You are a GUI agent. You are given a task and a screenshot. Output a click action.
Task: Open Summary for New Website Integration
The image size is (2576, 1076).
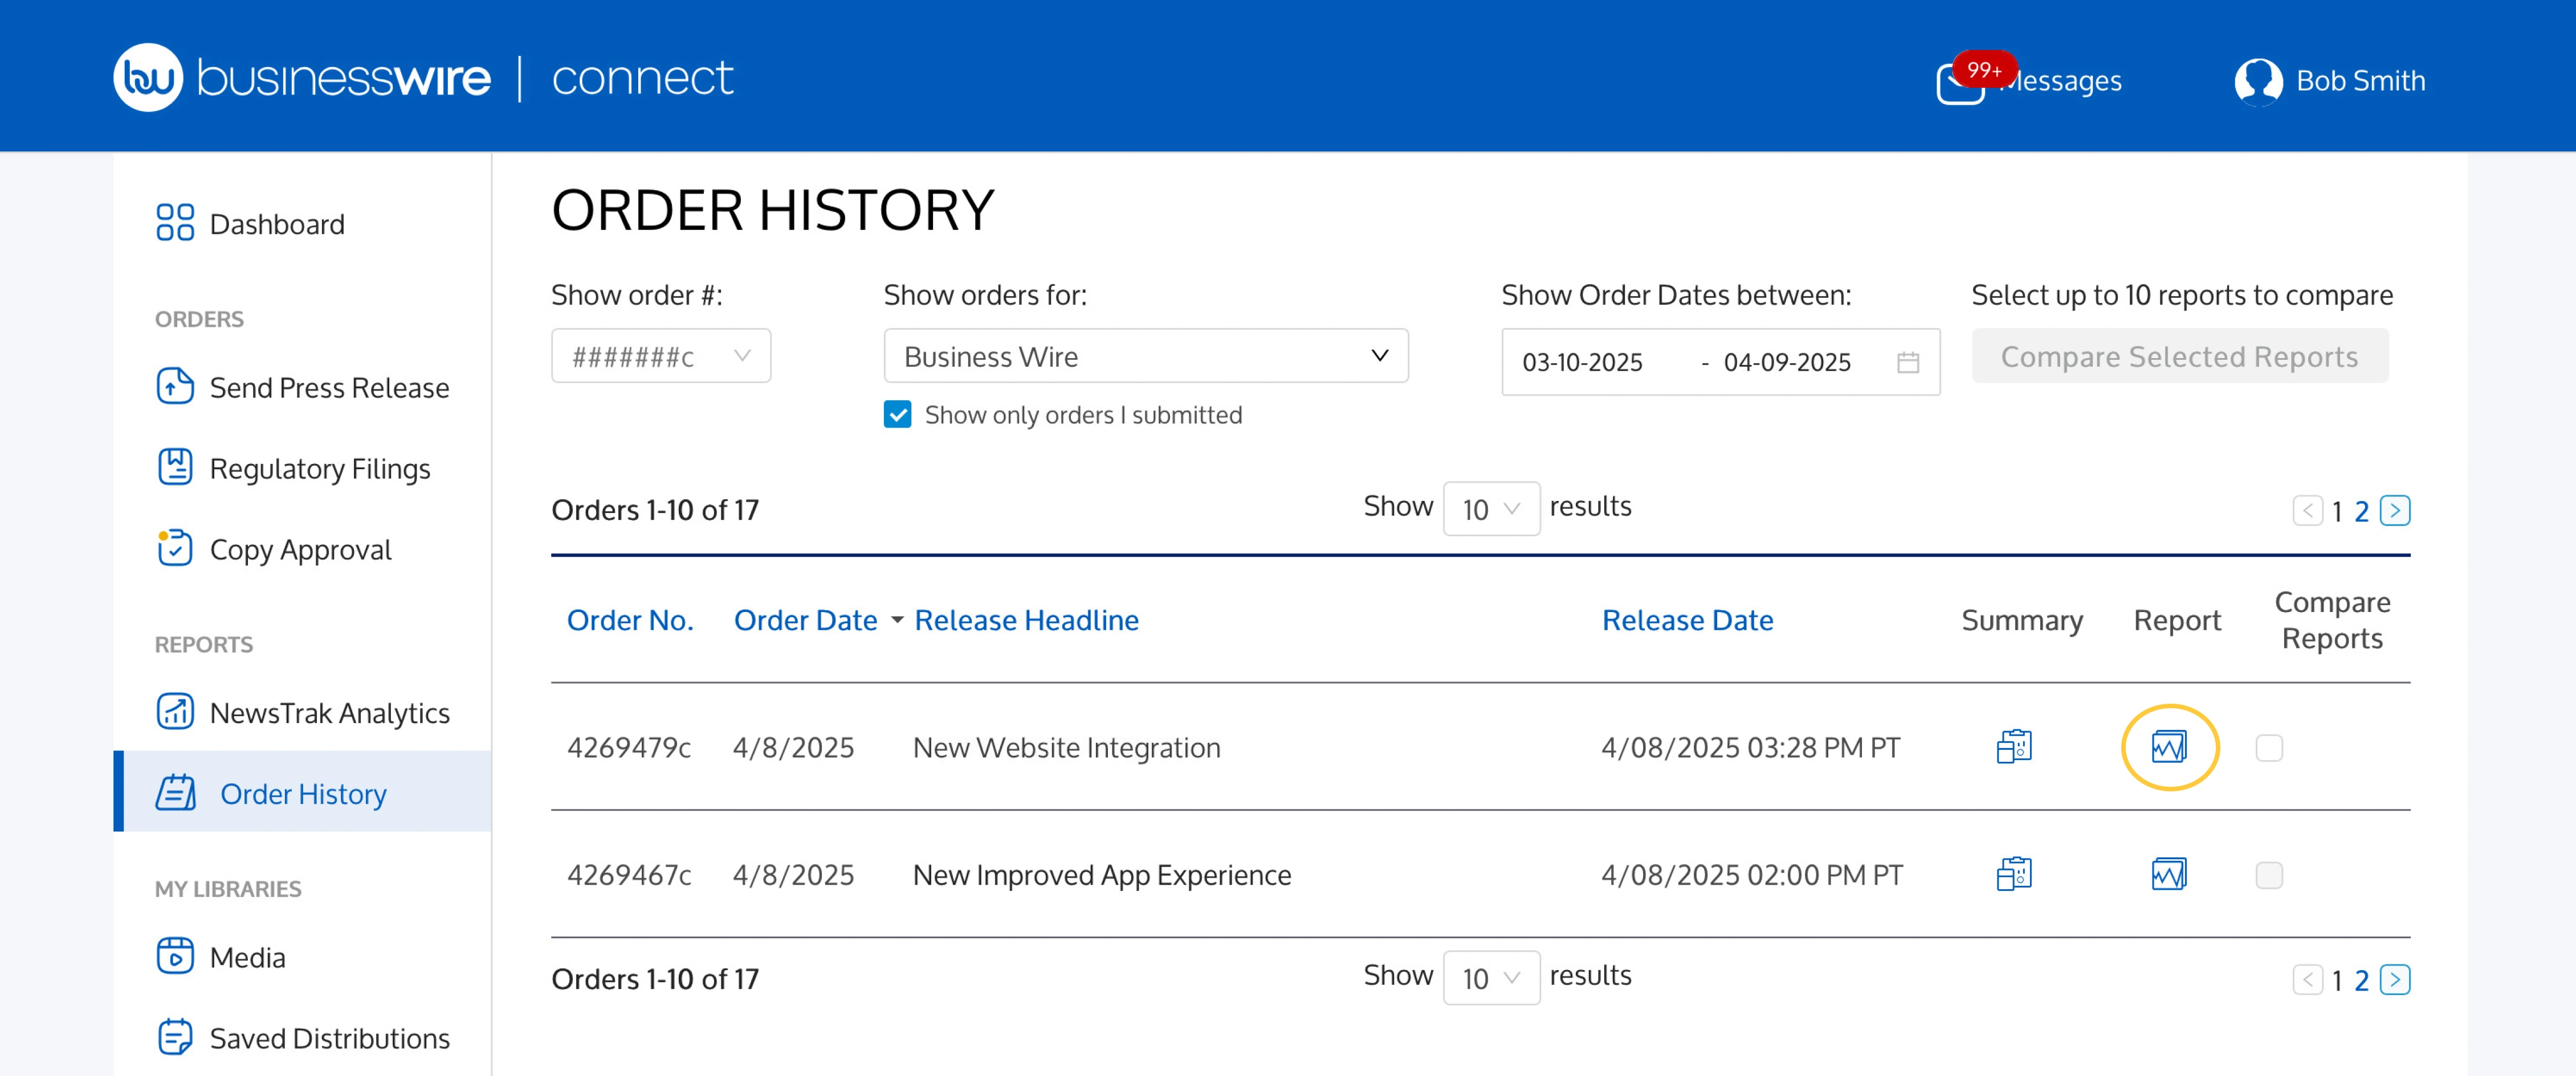(2014, 746)
